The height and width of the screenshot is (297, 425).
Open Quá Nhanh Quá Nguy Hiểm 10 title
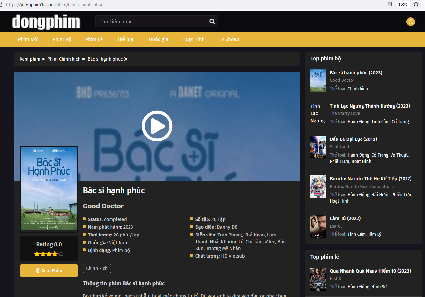coord(370,271)
